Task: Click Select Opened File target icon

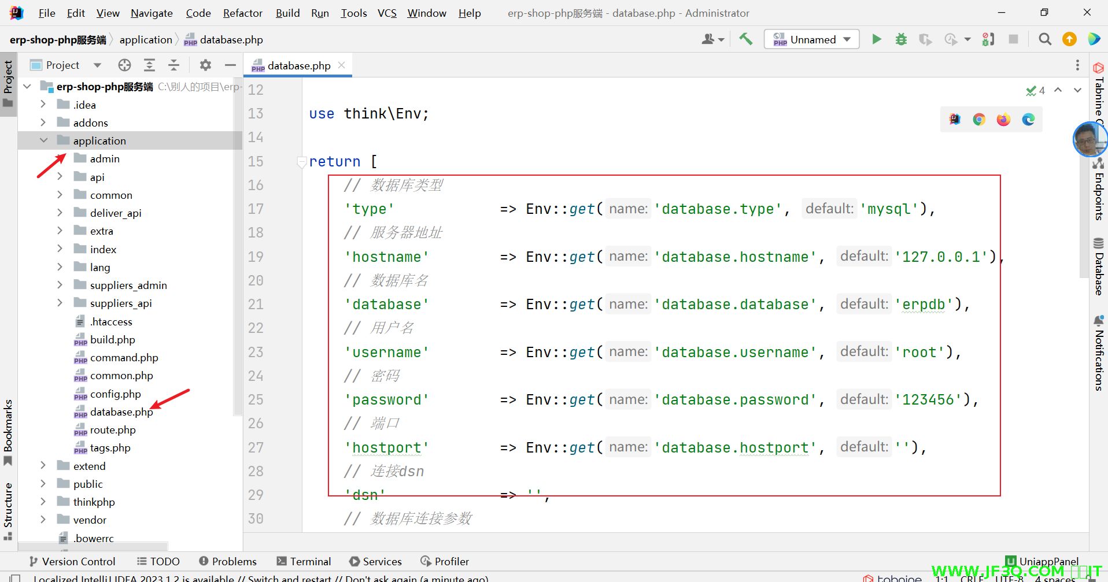Action: tap(124, 65)
